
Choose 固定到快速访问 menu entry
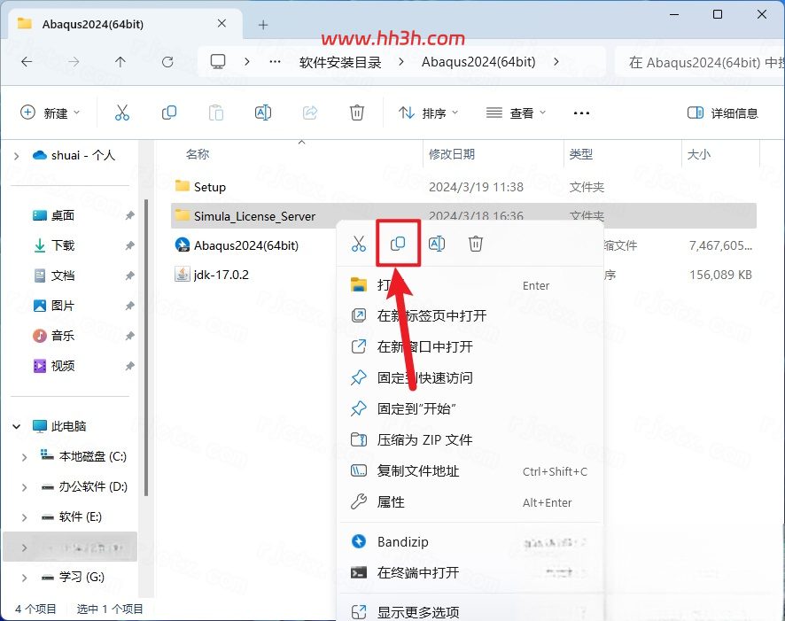470,377
